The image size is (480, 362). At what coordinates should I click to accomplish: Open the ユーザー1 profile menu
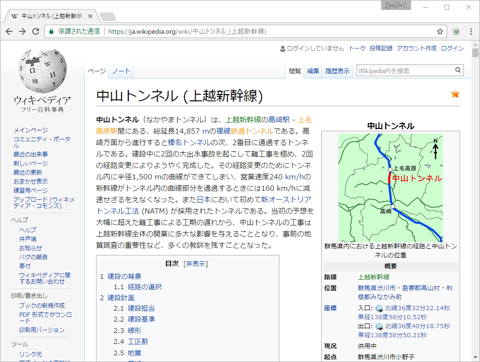[396, 7]
